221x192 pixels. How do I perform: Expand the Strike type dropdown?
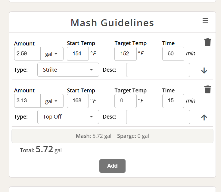(68, 70)
